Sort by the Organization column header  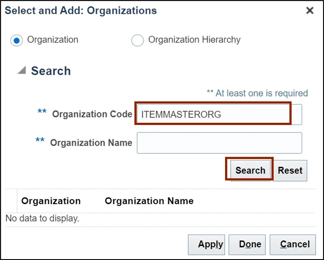(51, 201)
